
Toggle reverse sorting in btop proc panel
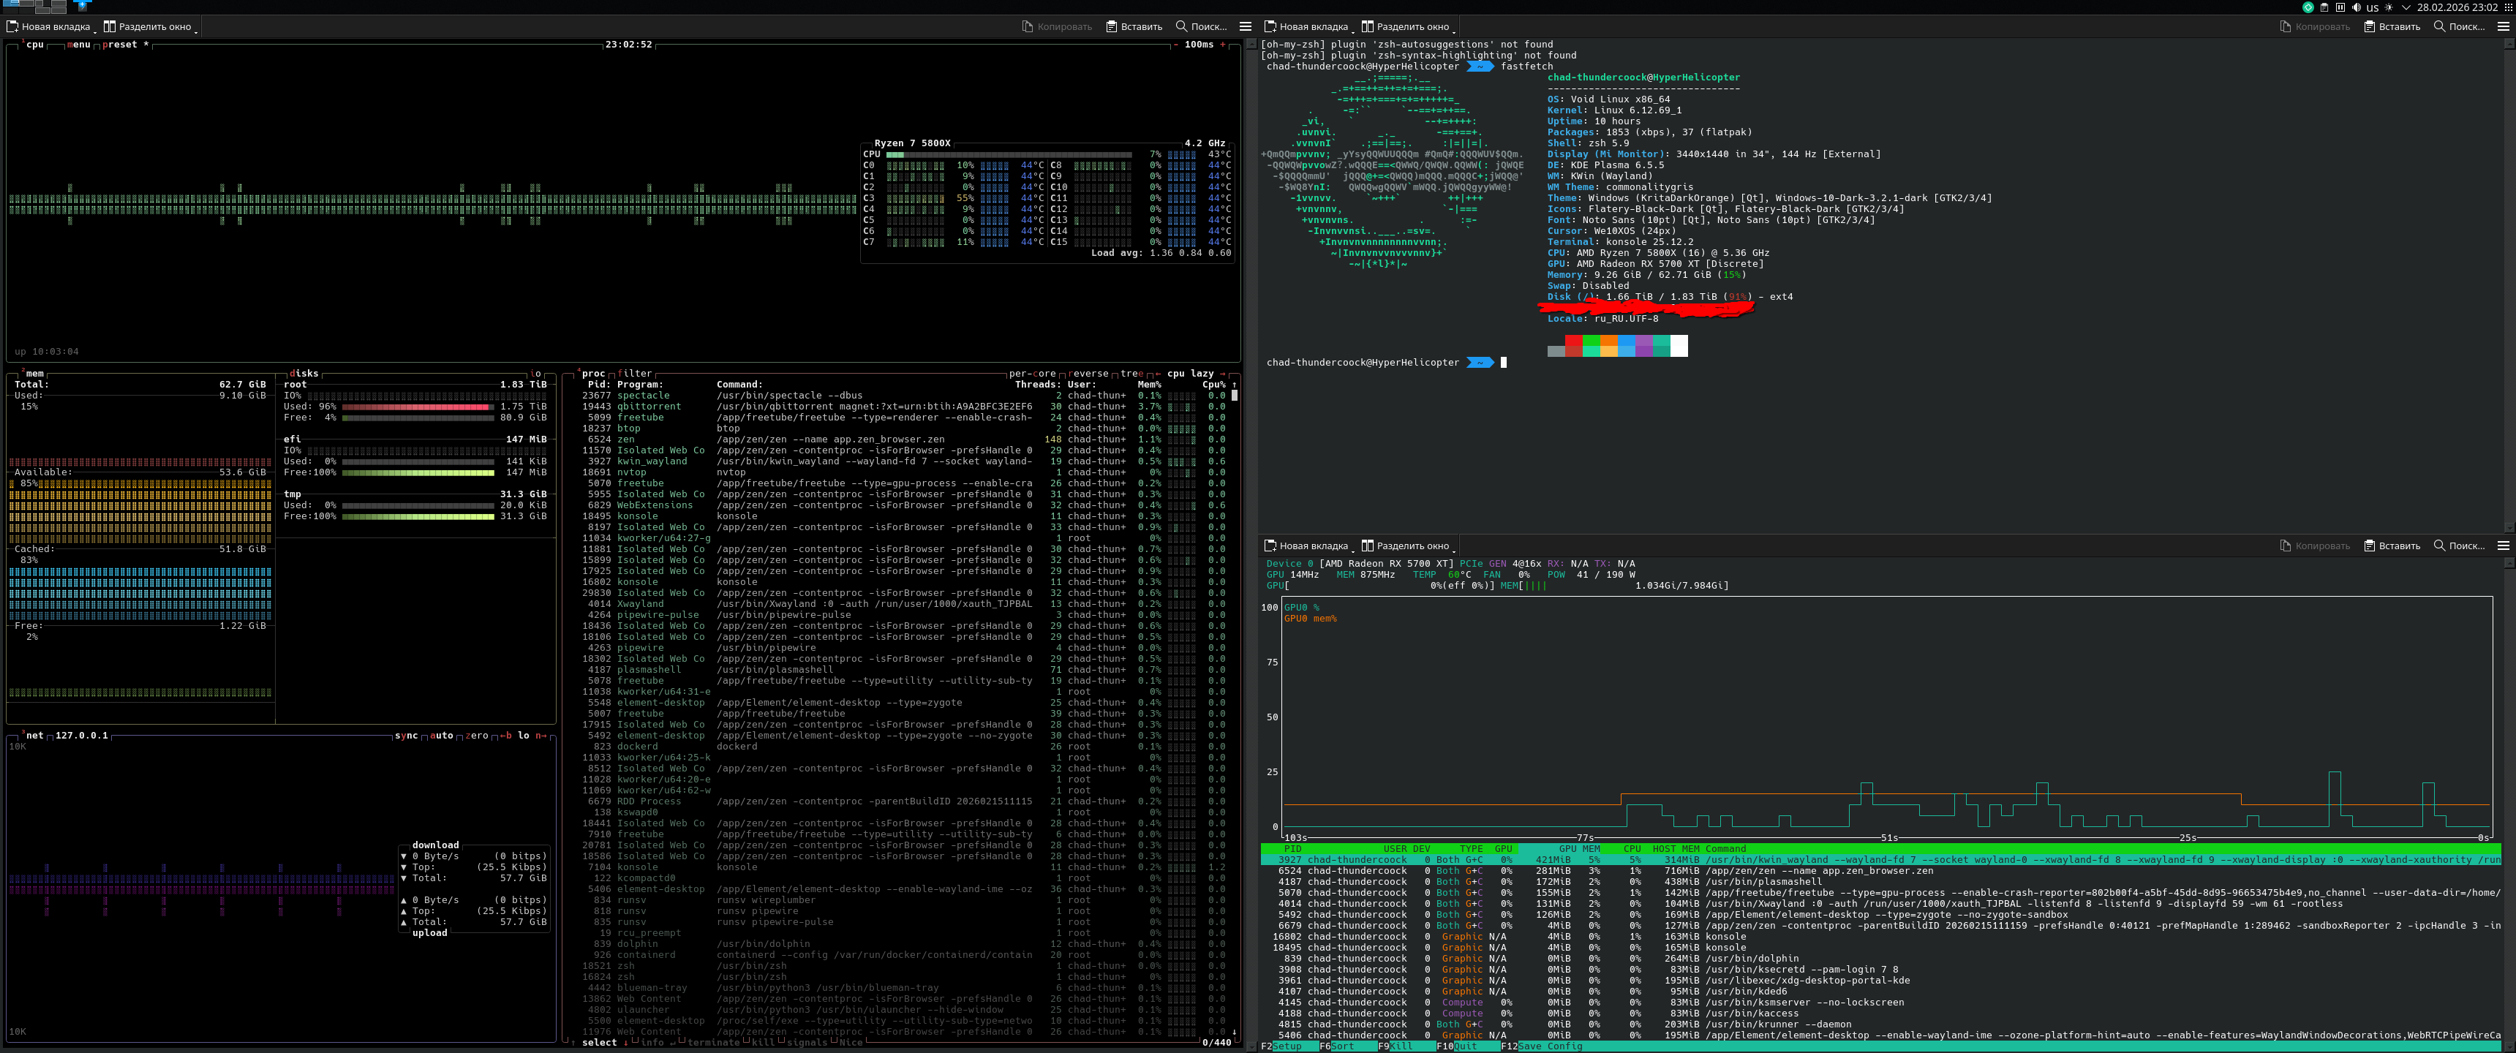tap(1089, 373)
